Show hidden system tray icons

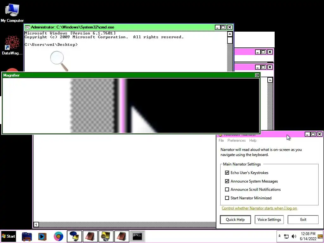click(x=280, y=236)
